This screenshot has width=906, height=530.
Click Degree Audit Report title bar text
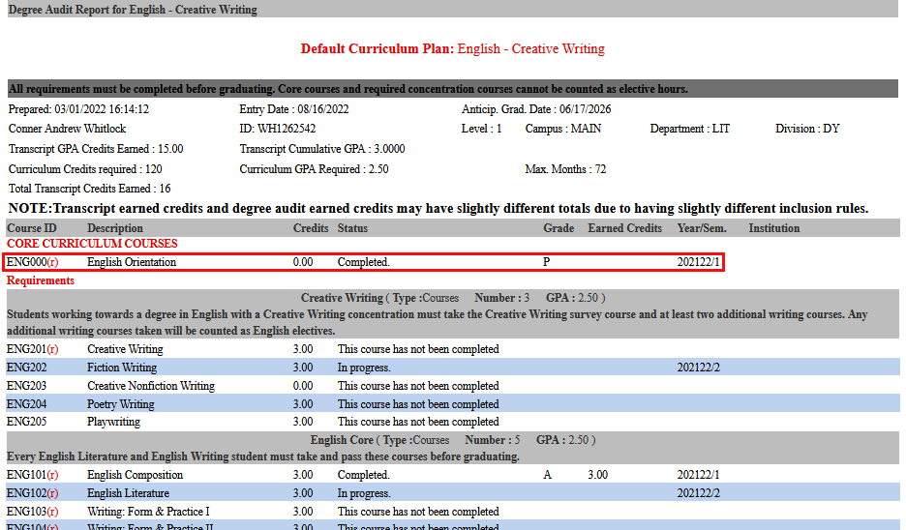click(x=133, y=10)
